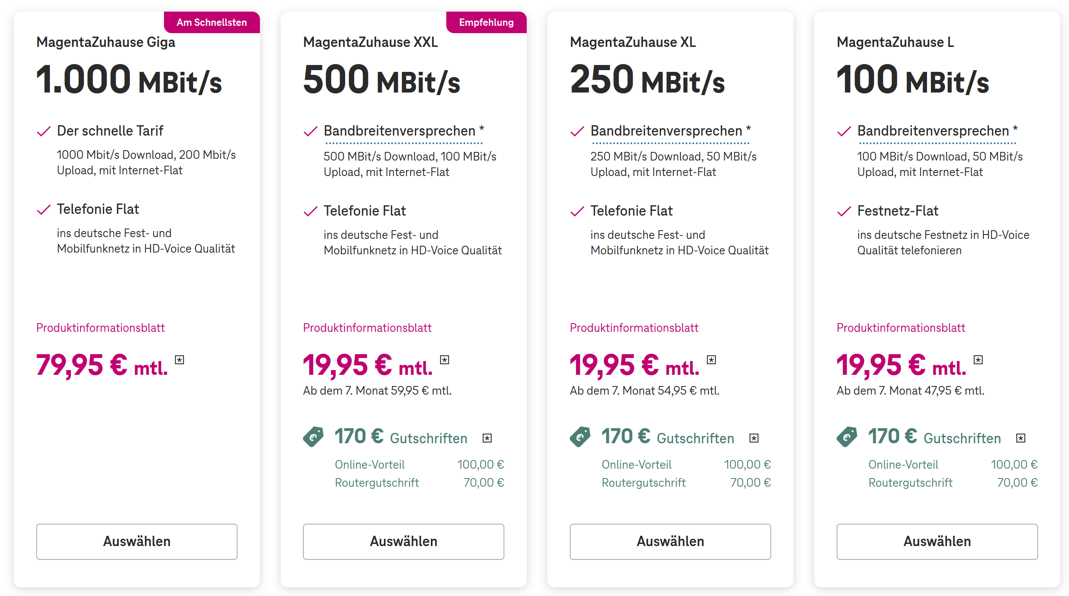
Task: Open Produktinformationsblatt for the Giga plan
Action: (100, 328)
